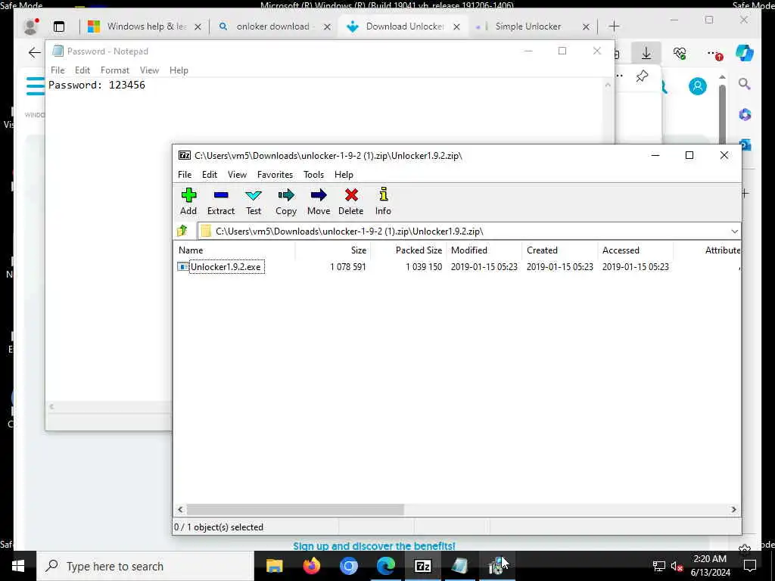Click the Add button in 7-Zip toolbar
The width and height of the screenshot is (775, 581).
(188, 201)
